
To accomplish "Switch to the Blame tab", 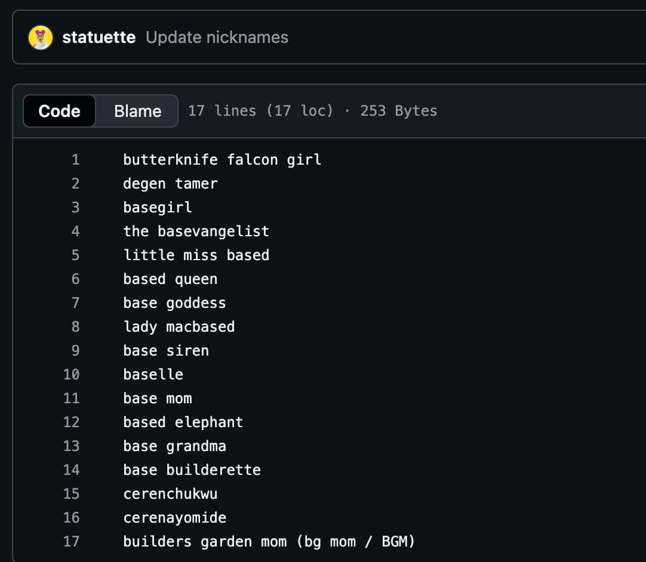I will point(137,110).
